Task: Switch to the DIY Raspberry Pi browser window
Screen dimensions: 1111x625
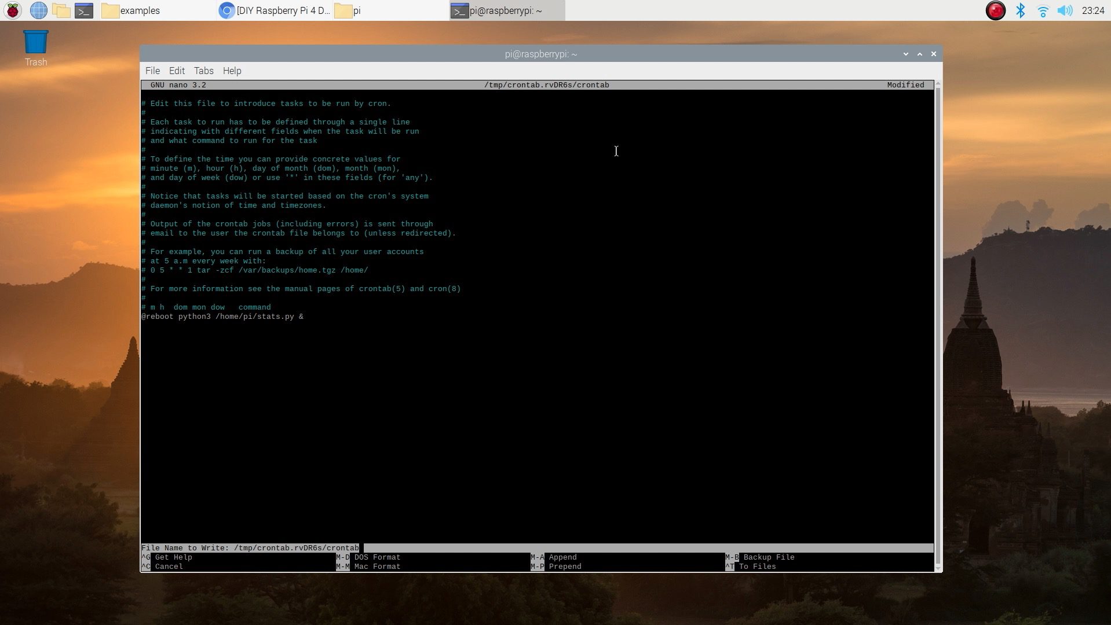Action: tap(275, 10)
